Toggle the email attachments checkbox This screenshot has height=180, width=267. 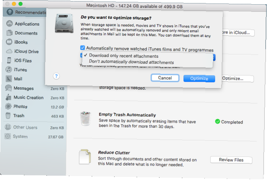click(81, 55)
